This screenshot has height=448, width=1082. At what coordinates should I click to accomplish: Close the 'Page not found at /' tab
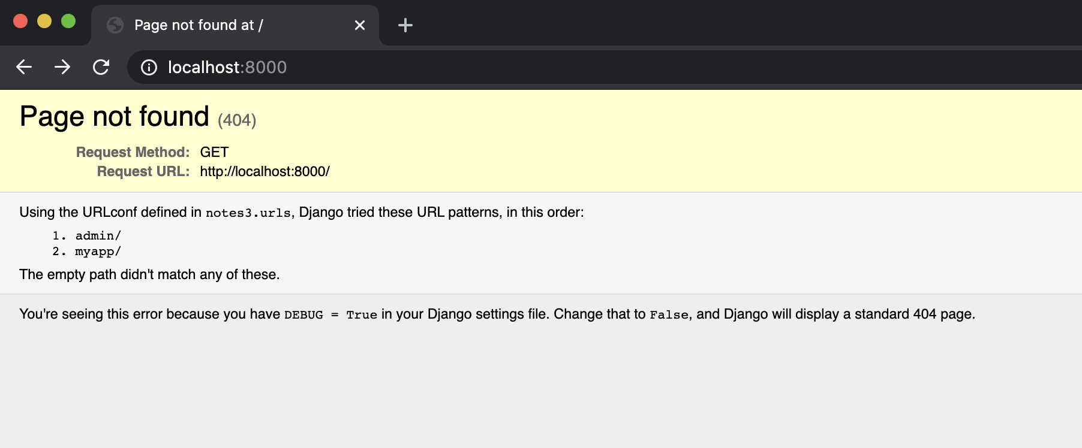click(x=360, y=25)
